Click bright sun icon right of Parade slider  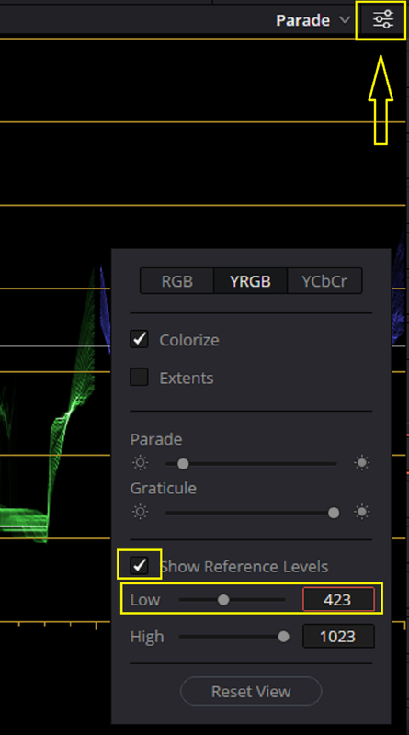[x=361, y=463]
